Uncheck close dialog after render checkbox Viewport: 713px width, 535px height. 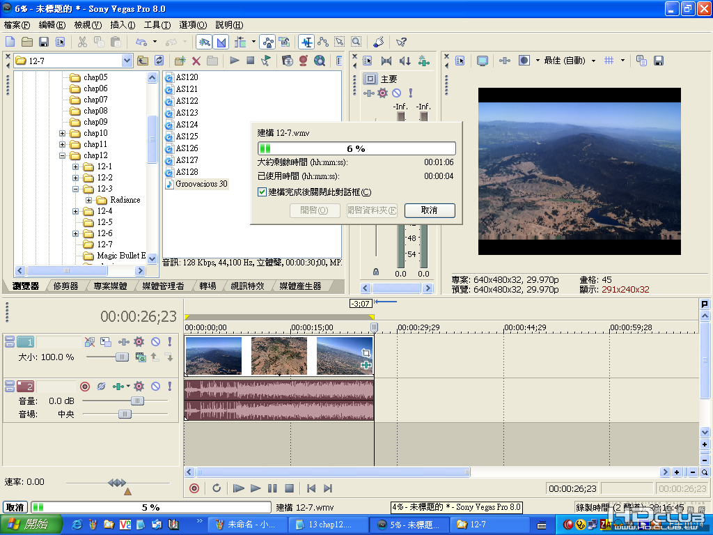[262, 192]
